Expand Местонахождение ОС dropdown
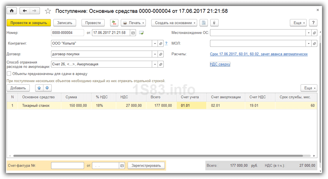This screenshot has width=328, height=179. point(309,33)
